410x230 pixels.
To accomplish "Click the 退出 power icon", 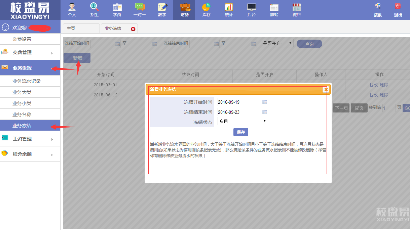I will pyautogui.click(x=398, y=7).
